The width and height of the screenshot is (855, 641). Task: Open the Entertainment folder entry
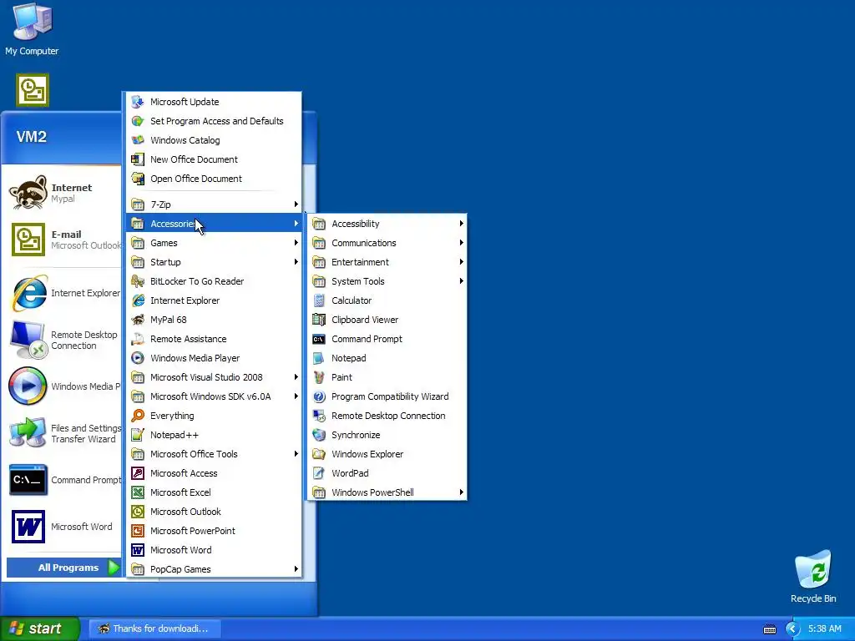[387, 262]
